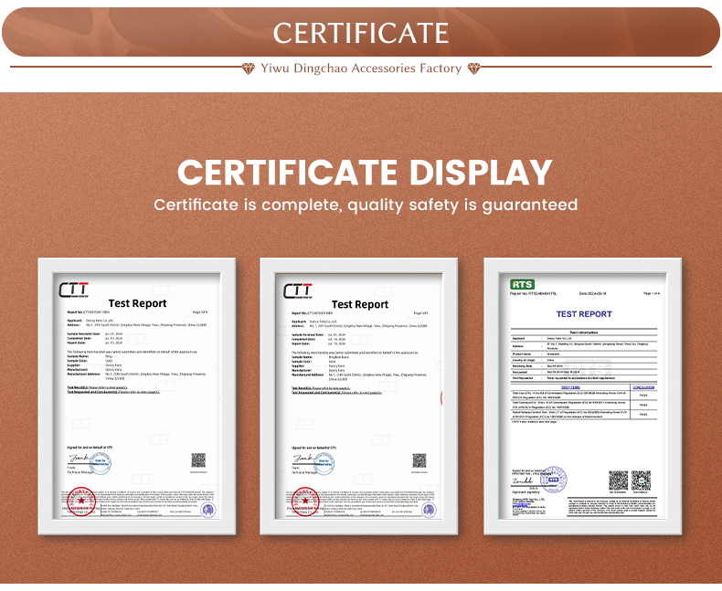Image resolution: width=722 pixels, height=591 pixels.
Task: Click the "CONCLUSION" column header on RTS report
Action: coord(643,387)
